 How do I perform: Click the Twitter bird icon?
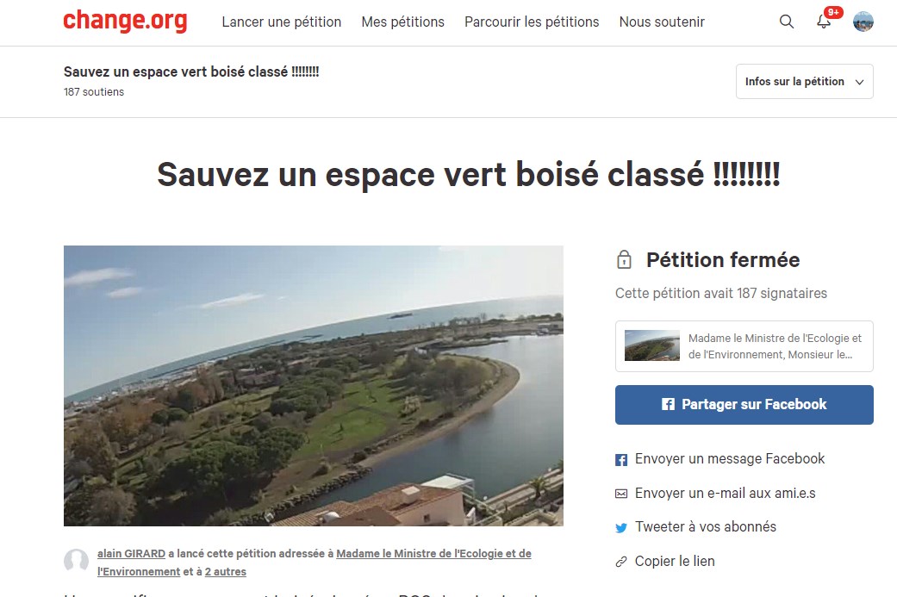621,528
